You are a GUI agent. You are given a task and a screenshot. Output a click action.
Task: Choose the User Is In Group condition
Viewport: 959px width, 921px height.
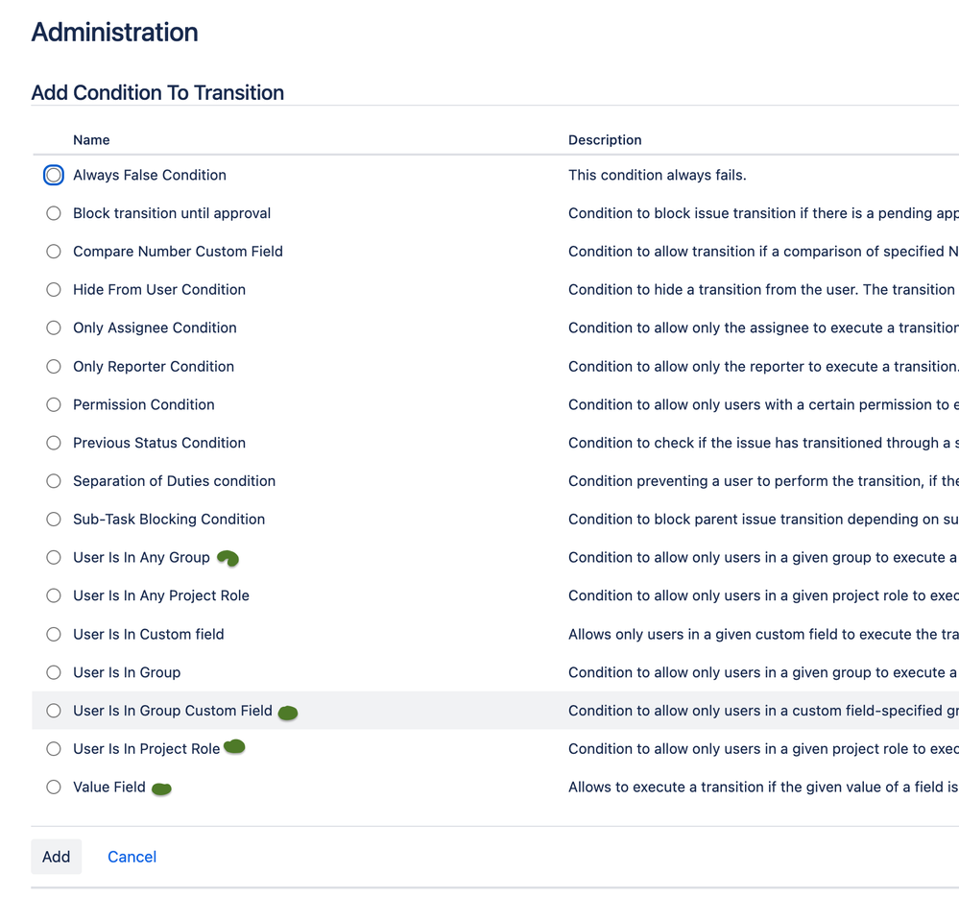click(x=54, y=672)
